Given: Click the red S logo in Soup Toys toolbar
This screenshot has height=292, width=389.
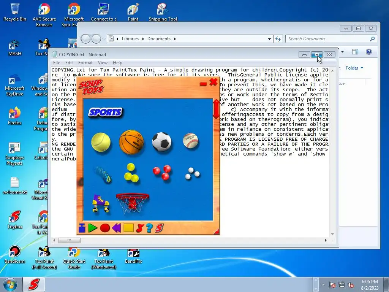Looking at the screenshot, I should (x=159, y=228).
